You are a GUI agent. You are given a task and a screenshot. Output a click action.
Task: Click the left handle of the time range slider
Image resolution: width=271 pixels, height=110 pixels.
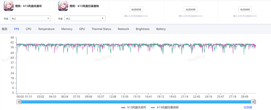(19, 102)
